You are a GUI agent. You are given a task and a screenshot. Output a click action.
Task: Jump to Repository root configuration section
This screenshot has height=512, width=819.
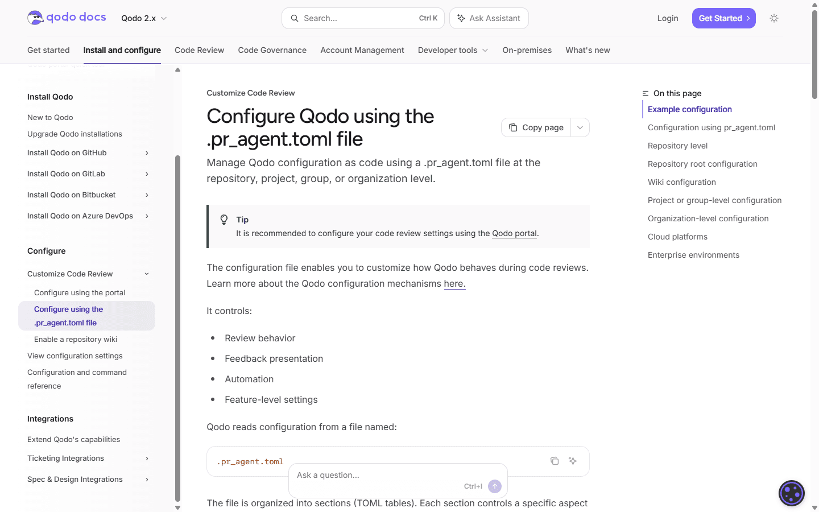click(702, 164)
